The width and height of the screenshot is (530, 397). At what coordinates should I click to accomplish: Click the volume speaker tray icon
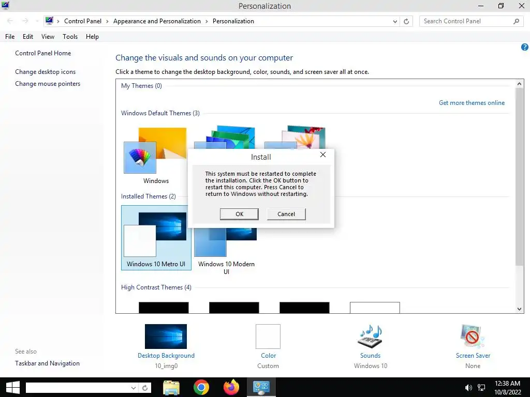pos(468,388)
